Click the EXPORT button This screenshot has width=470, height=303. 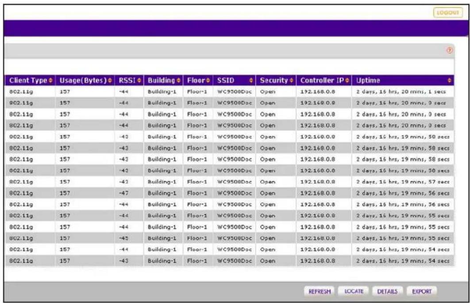pyautogui.click(x=422, y=291)
